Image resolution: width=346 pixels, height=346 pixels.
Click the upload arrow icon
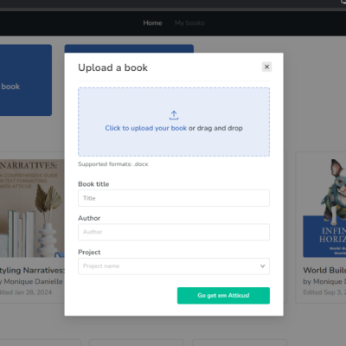click(174, 115)
